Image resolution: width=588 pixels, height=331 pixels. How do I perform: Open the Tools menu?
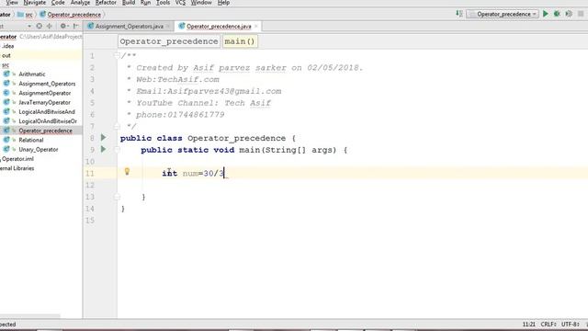(163, 3)
